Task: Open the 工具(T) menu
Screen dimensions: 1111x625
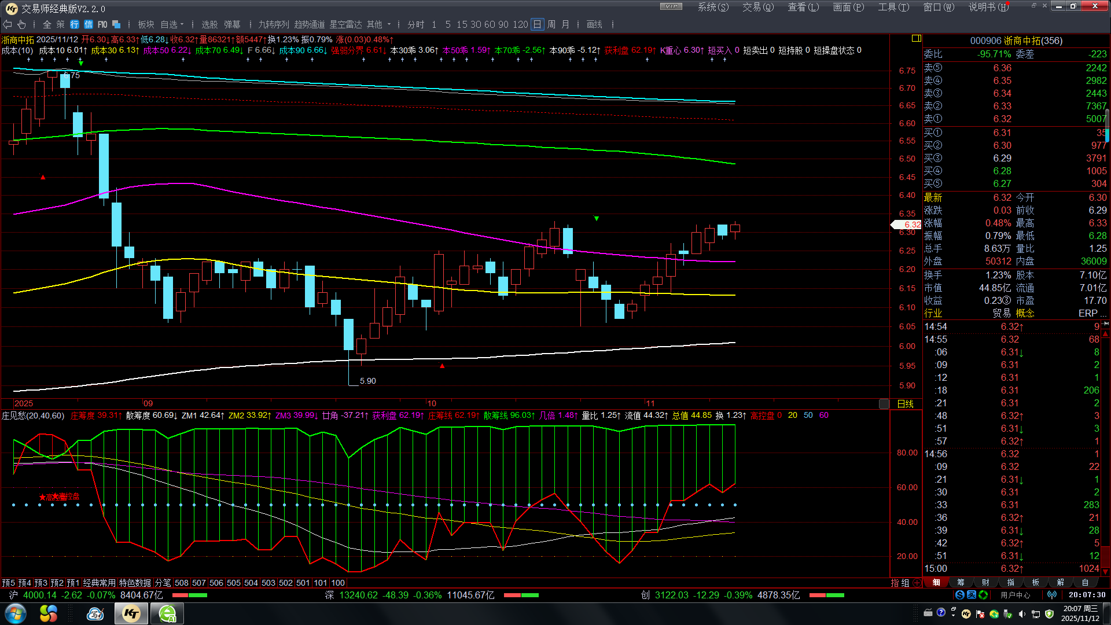Action: 893,7
